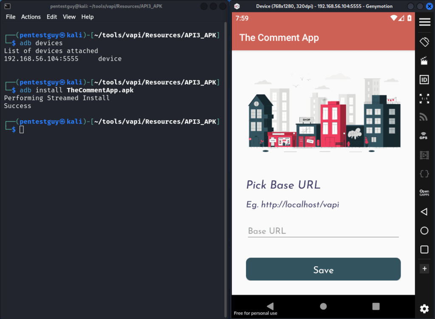Click 'Performing Streamed Install' output line
This screenshot has width=435, height=319.
(57, 98)
